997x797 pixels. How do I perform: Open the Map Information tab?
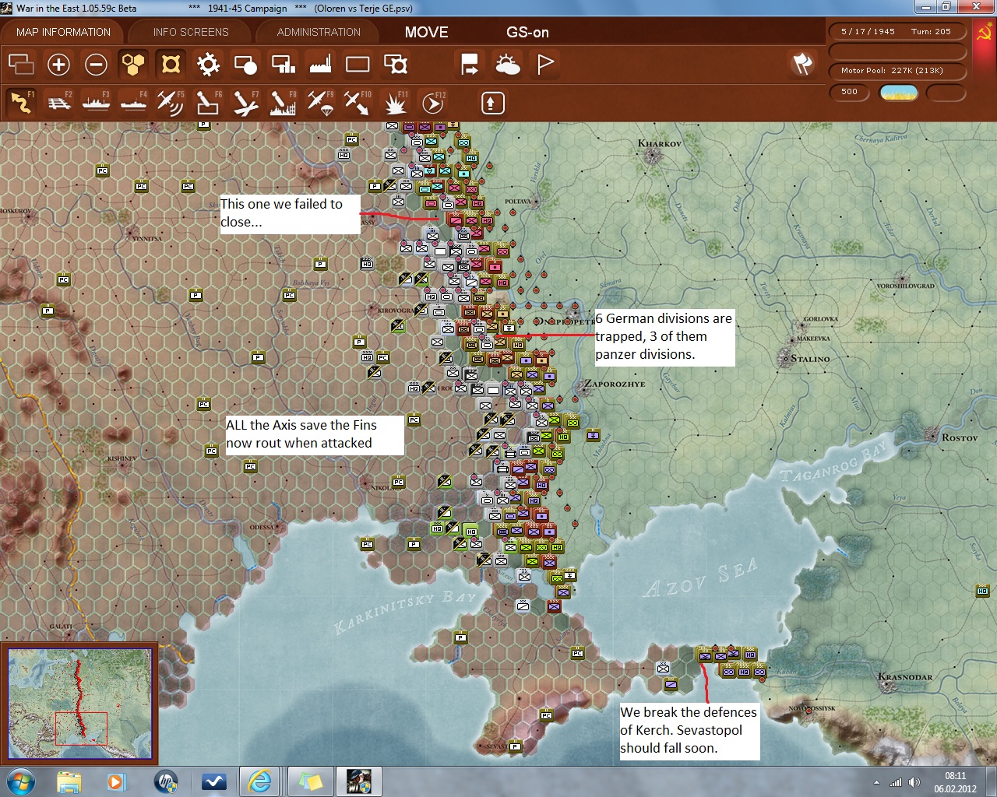click(63, 32)
